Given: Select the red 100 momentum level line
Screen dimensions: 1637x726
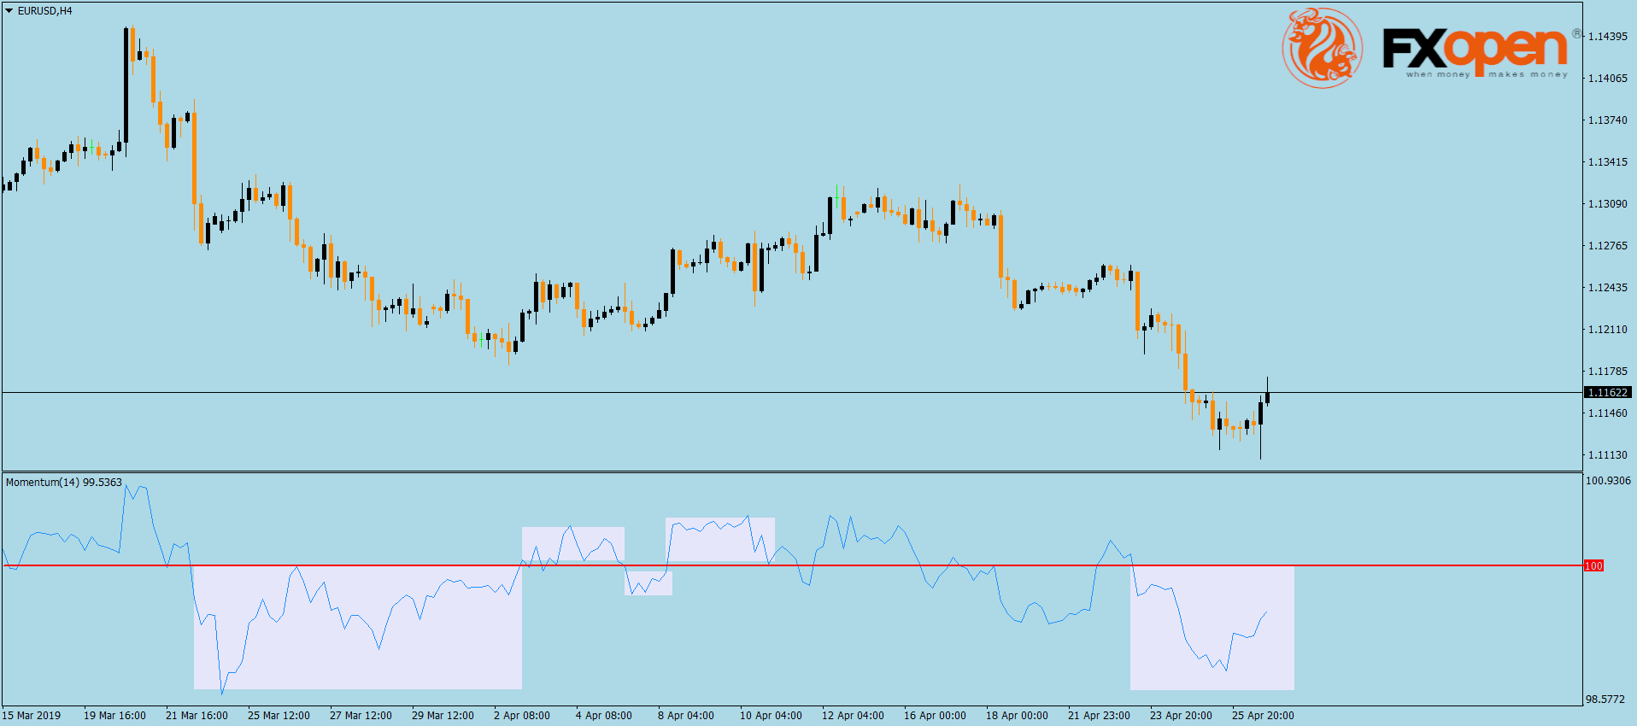Looking at the screenshot, I should coord(854,565).
